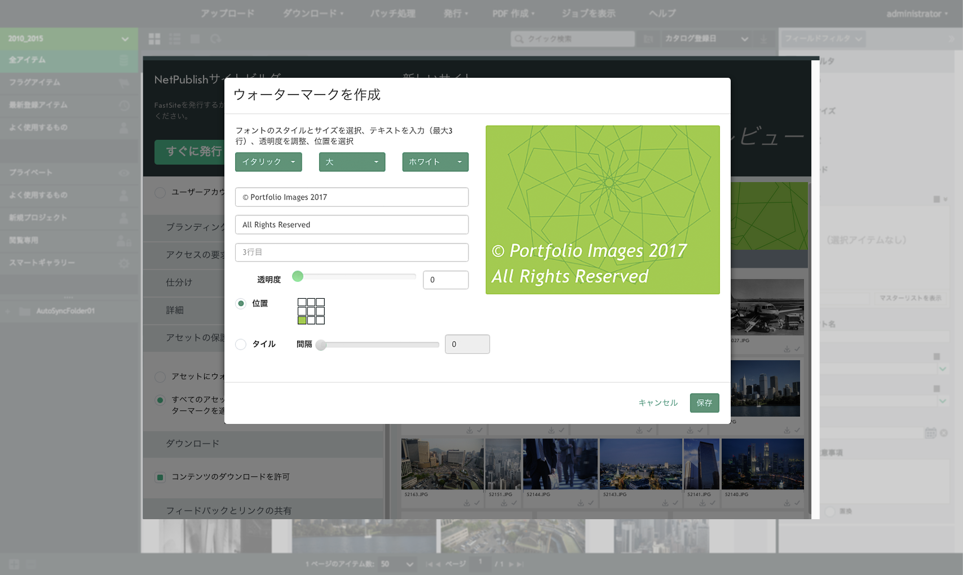This screenshot has height=575, width=963.
Task: Toggle コンテンツのダウンロードを許可 checkbox
Action: 160,477
